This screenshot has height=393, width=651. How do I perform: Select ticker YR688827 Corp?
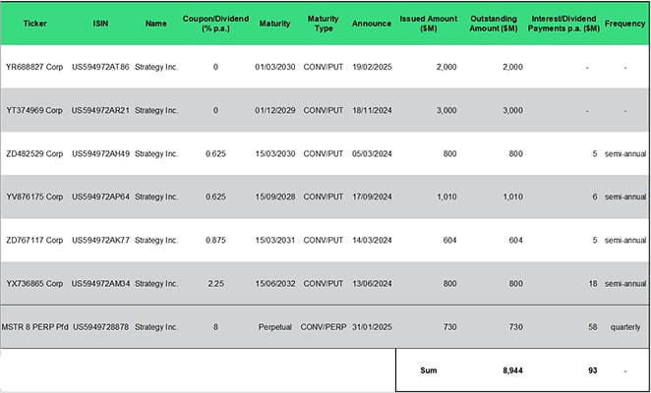34,67
